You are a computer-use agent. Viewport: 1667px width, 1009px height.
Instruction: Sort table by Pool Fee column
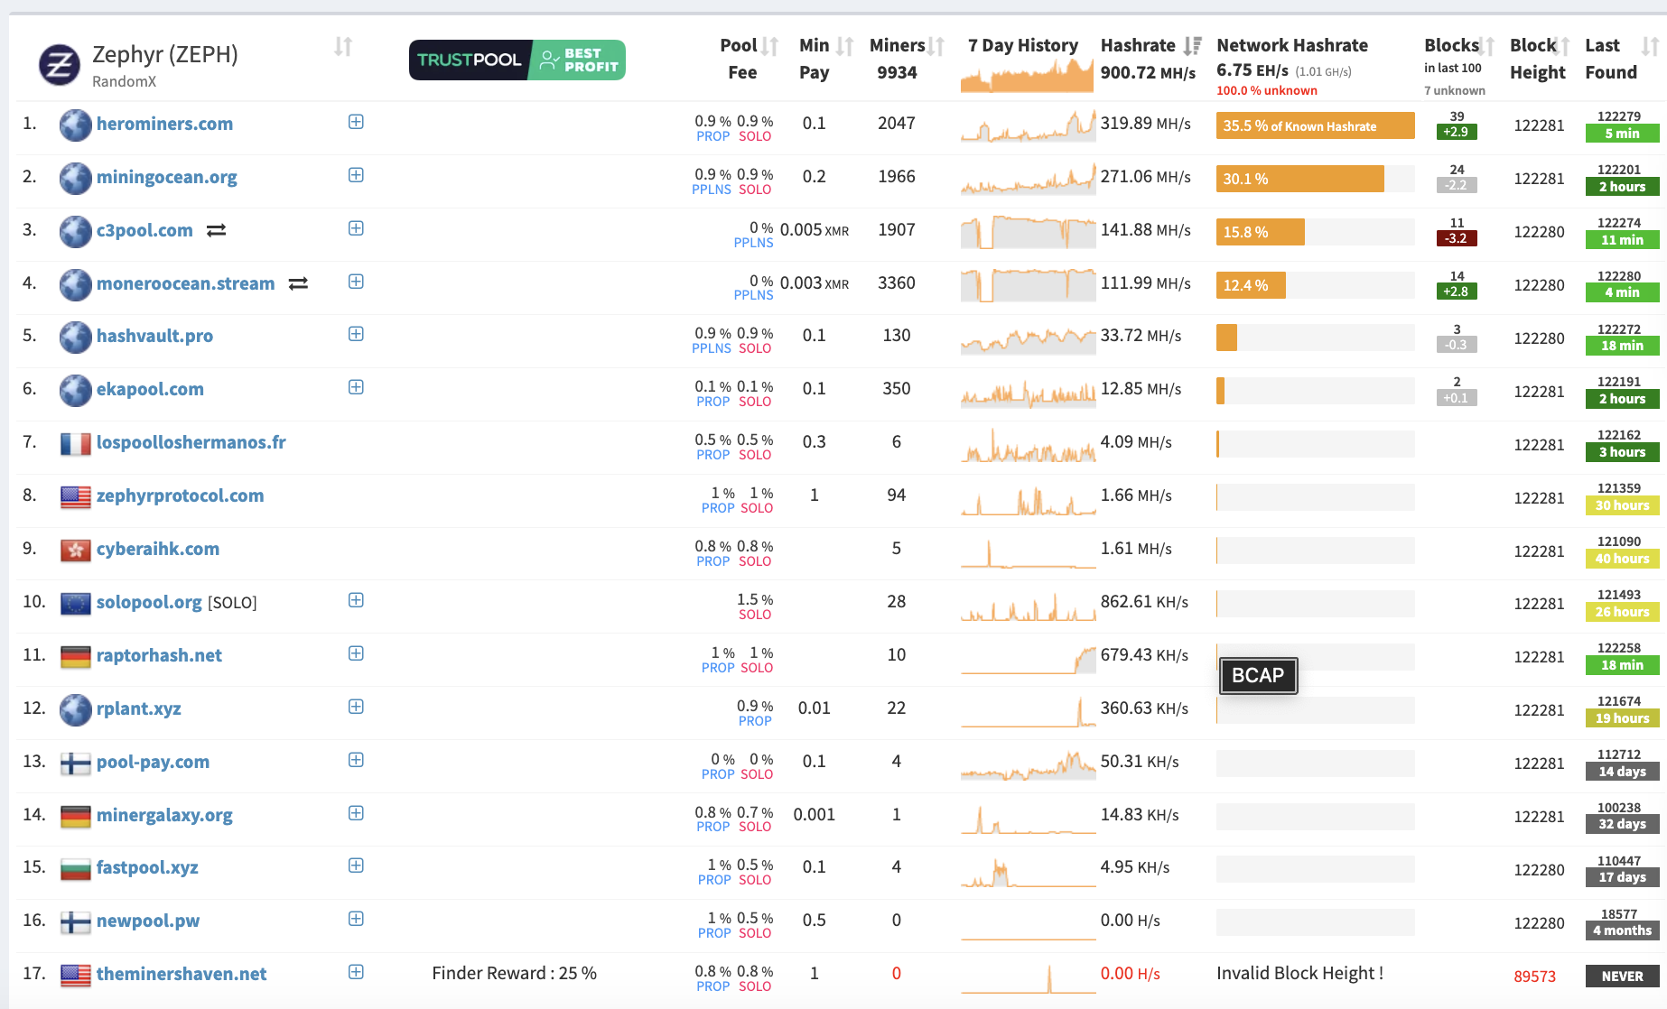click(x=769, y=46)
